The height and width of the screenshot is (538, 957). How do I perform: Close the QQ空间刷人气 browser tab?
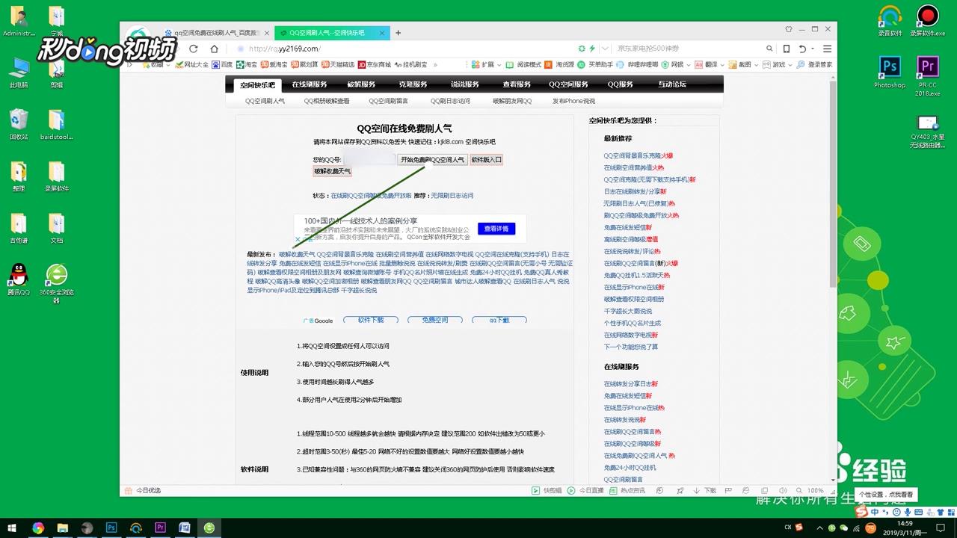coord(382,33)
